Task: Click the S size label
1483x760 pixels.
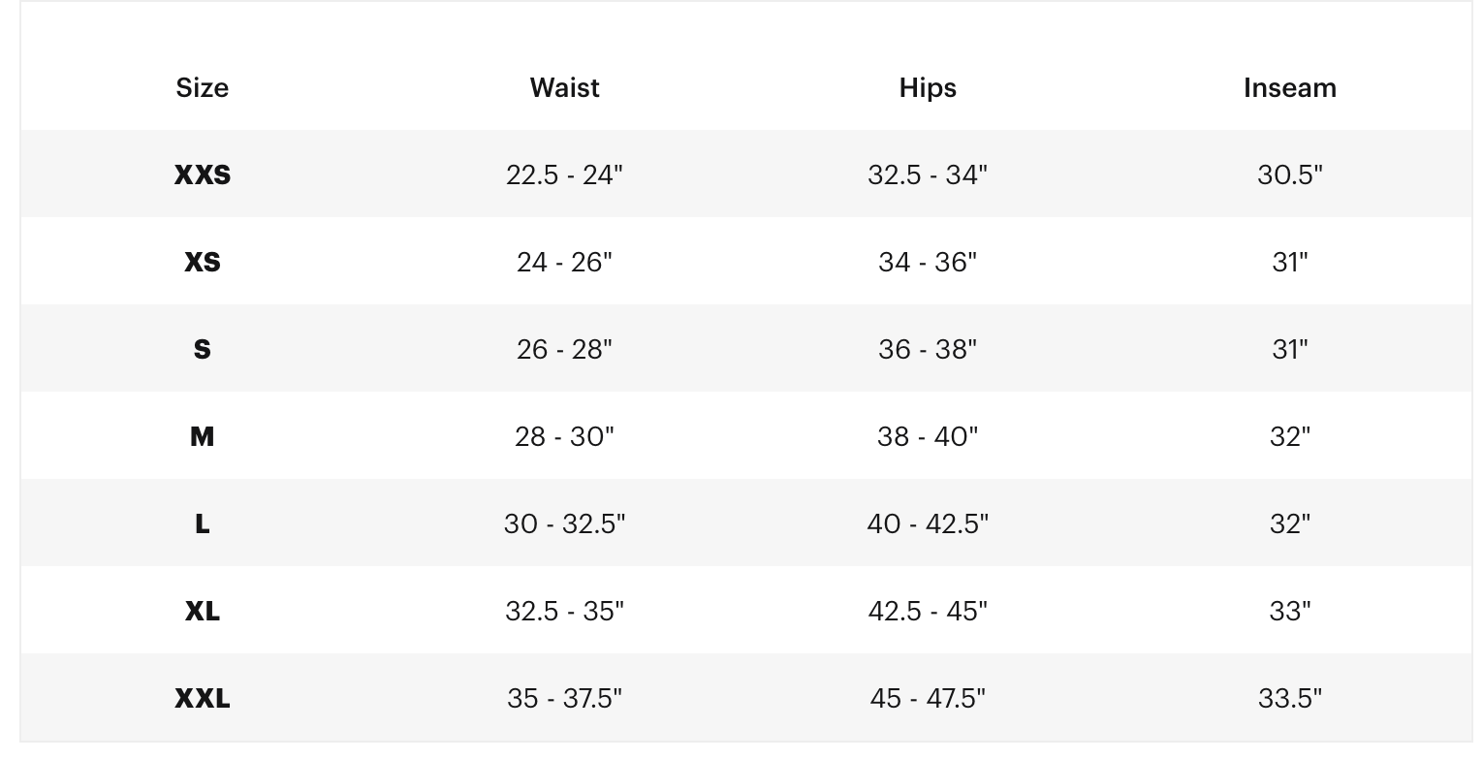Action: [x=202, y=349]
